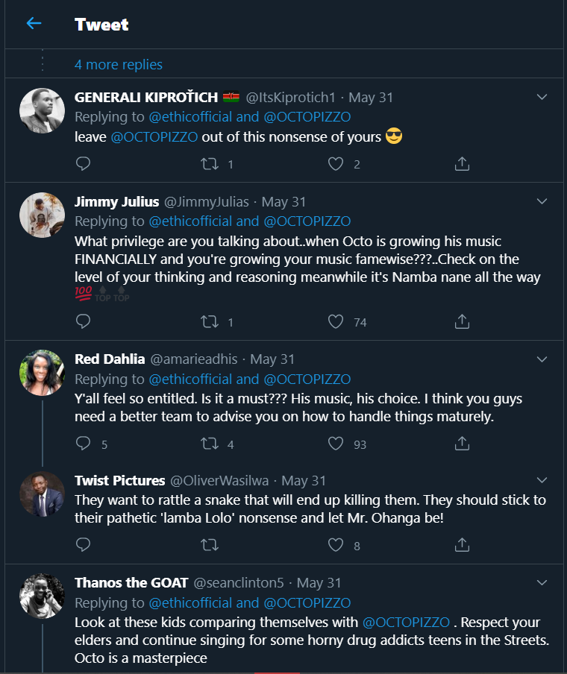Screen dimensions: 567x674
Task: Retweet Red Dahlia's reply
Action: (x=210, y=444)
